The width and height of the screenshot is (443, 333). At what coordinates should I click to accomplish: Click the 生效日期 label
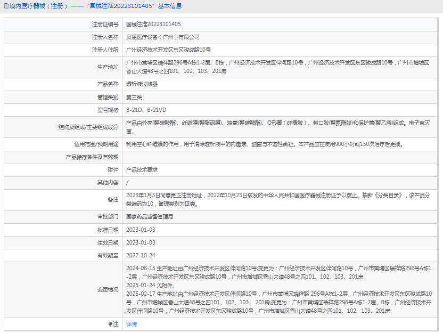coord(108,242)
